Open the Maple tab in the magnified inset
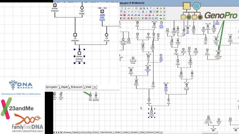Screen dimensions: 239x134 64,87
